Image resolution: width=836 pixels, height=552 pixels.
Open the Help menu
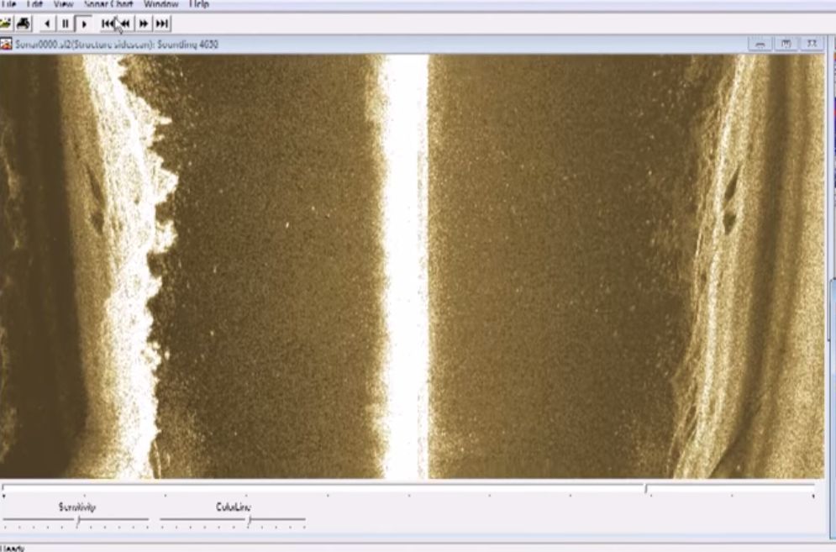point(198,4)
